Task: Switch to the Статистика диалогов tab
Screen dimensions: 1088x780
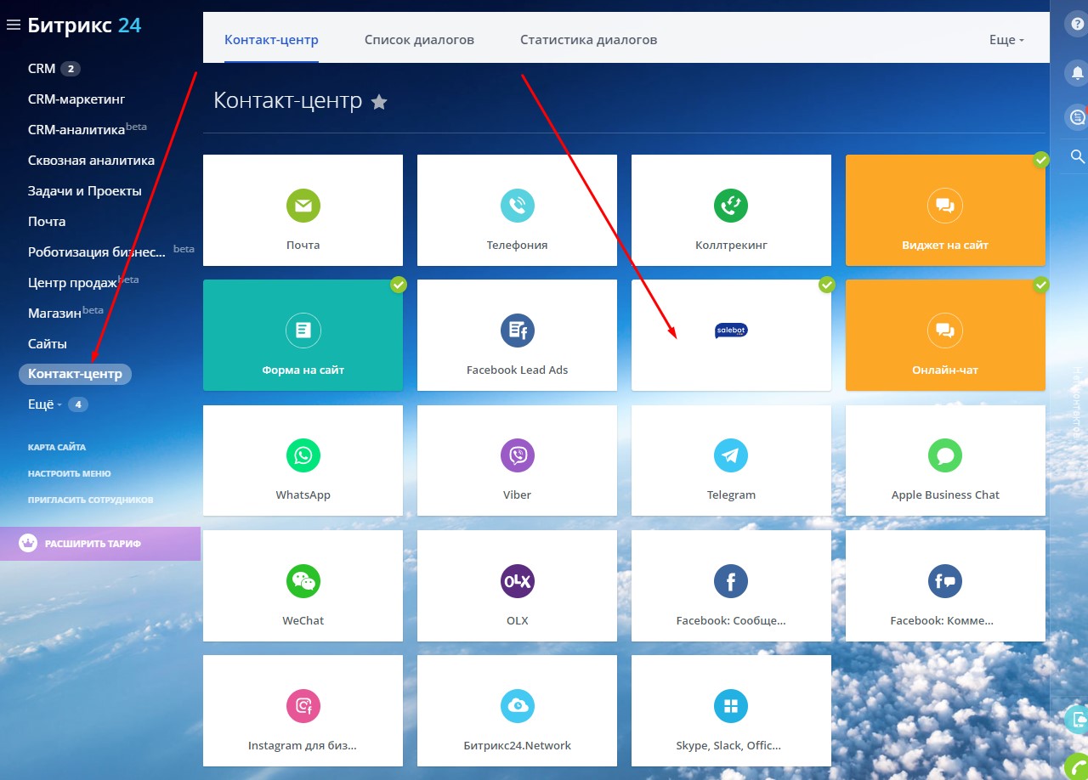Action: [588, 40]
